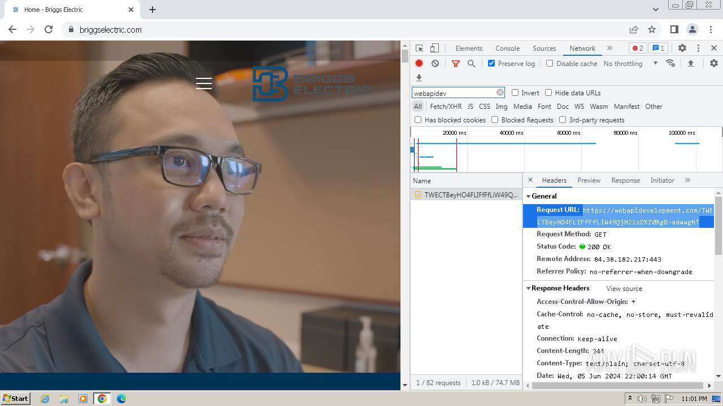
Task: Export HAR with download arrow icon
Action: pyautogui.click(x=419, y=78)
